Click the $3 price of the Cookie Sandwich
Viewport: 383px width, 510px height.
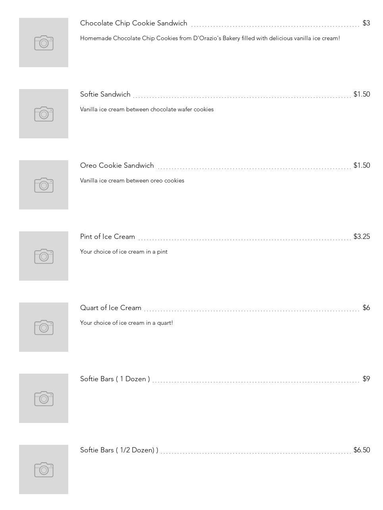tap(366, 23)
